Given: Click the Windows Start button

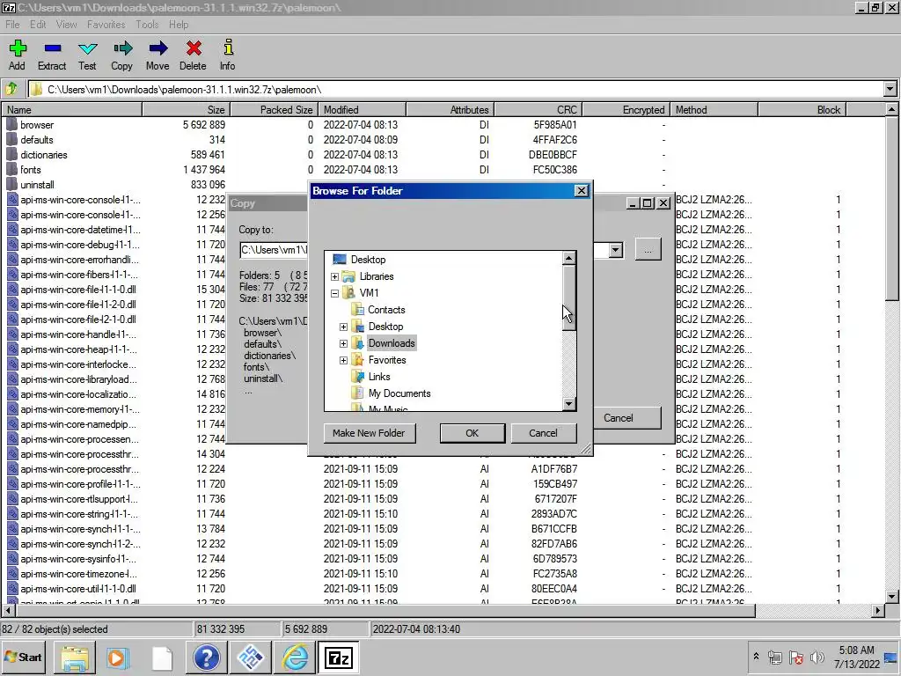Looking at the screenshot, I should [x=24, y=657].
